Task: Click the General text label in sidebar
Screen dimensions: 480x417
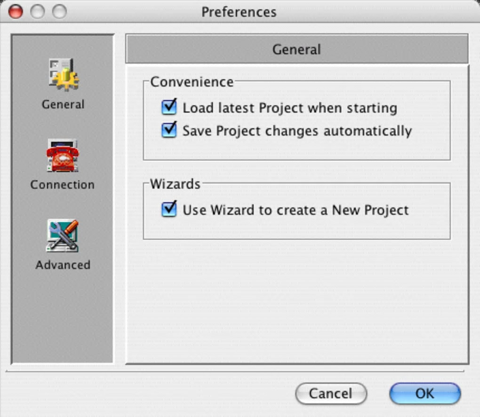Action: click(63, 104)
